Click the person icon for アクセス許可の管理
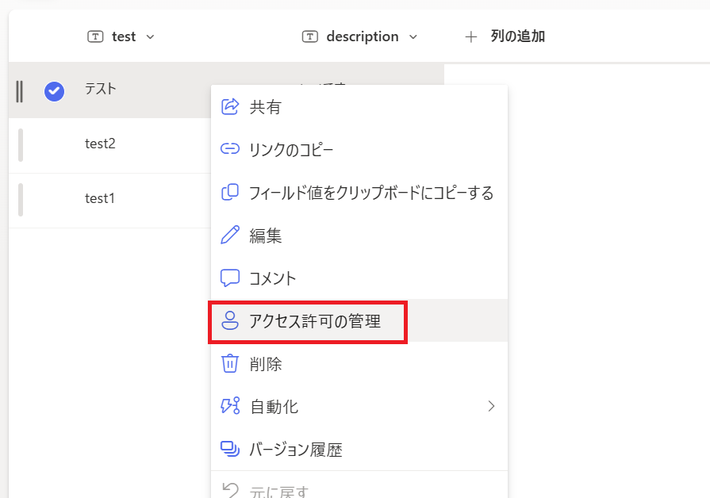Viewport: 710px width, 498px height. [x=229, y=321]
